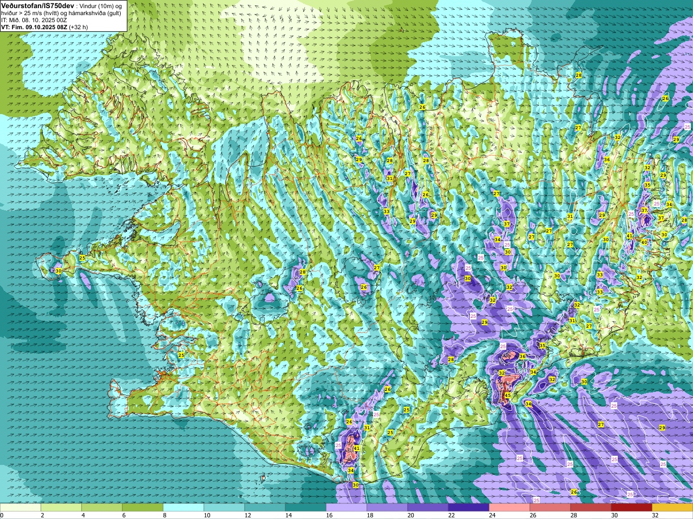Select the 2–4 m/s light green legend swatch
The height and width of the screenshot is (519, 693).
coord(61,508)
